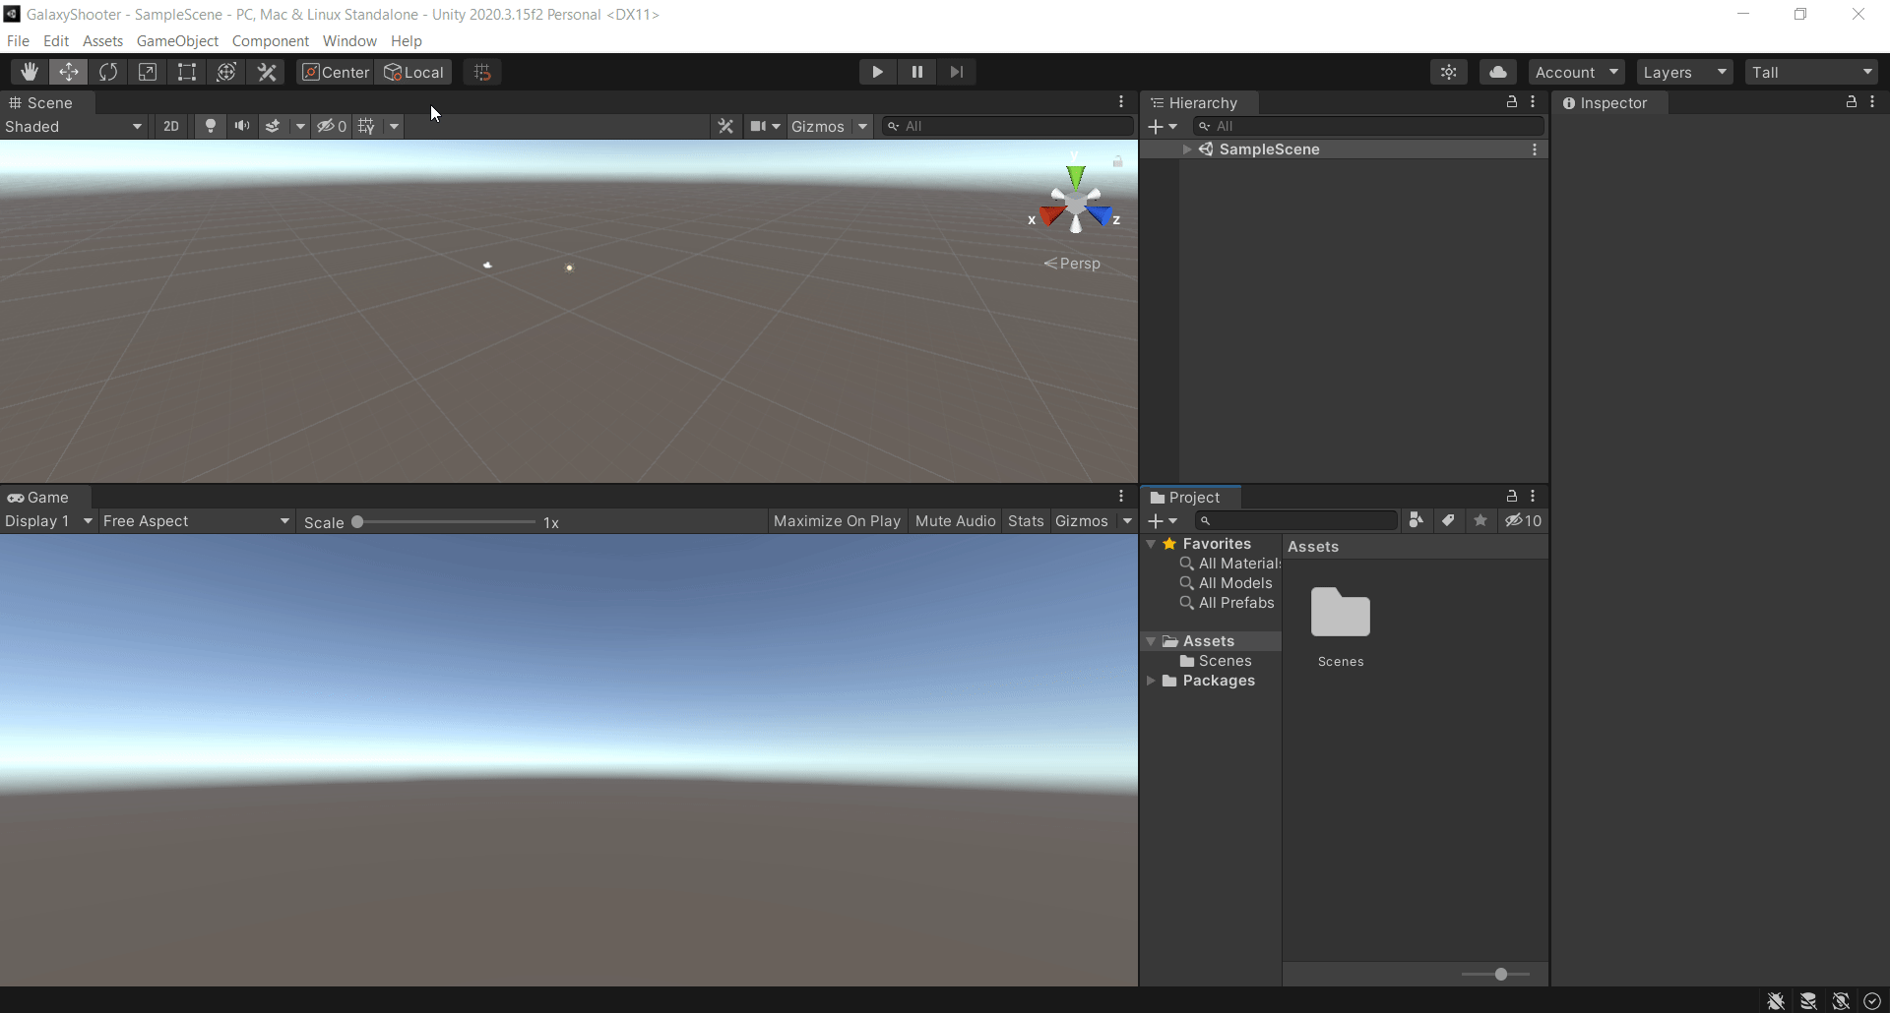Open the Layers dropdown
This screenshot has height=1013, width=1890.
pyautogui.click(x=1684, y=71)
